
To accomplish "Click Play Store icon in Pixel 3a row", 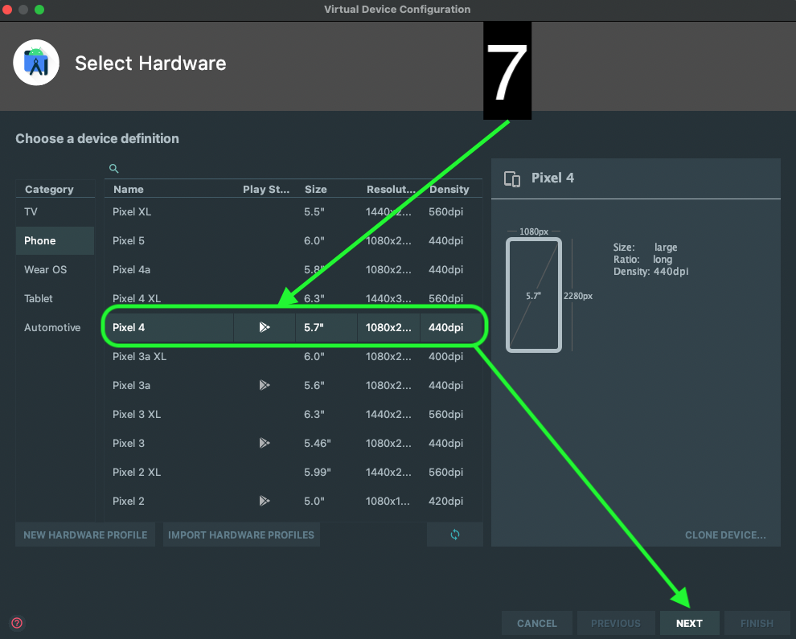I will pos(264,386).
